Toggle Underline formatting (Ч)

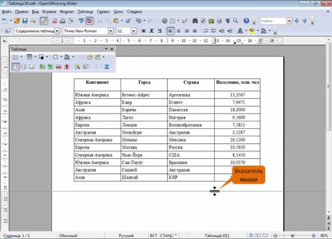160,31
